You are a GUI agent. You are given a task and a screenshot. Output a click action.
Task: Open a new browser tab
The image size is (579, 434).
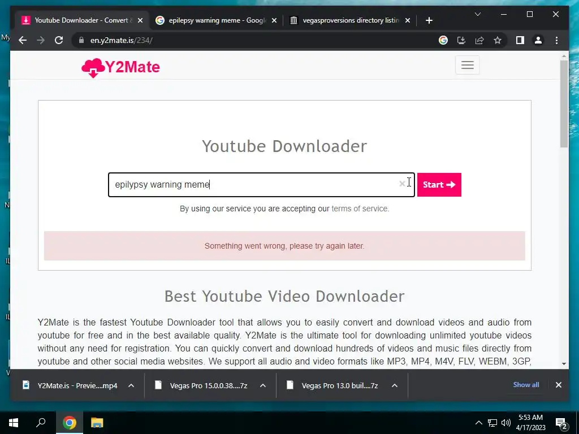[429, 21]
